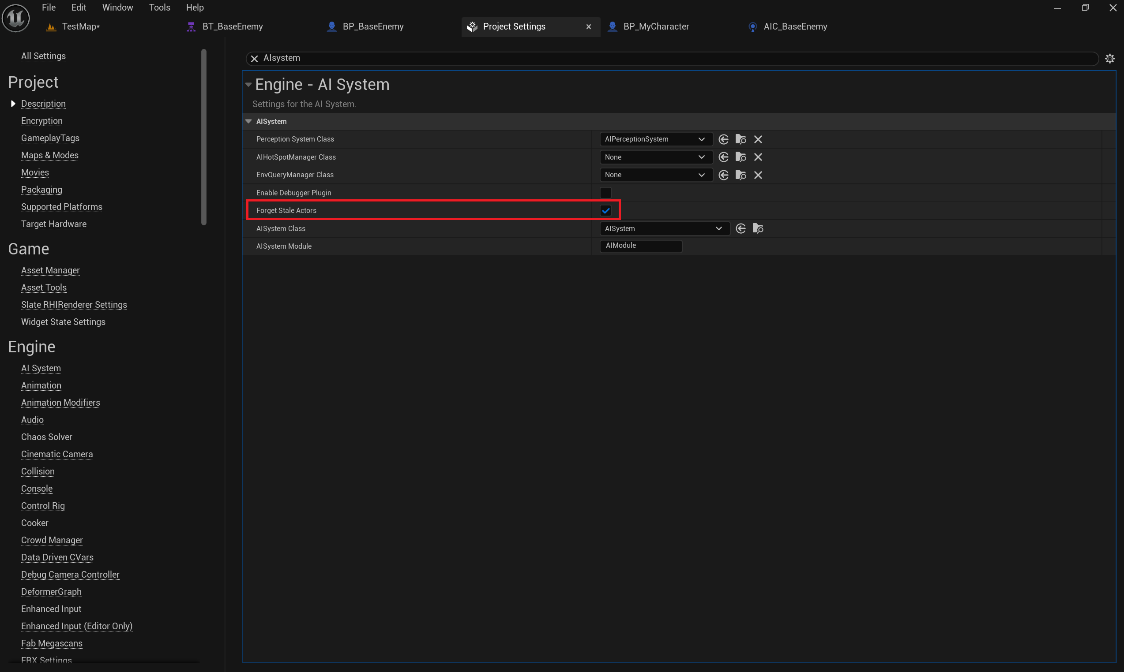Open the Perception System Class dropdown
Viewport: 1124px width, 672px height.
[x=655, y=139]
